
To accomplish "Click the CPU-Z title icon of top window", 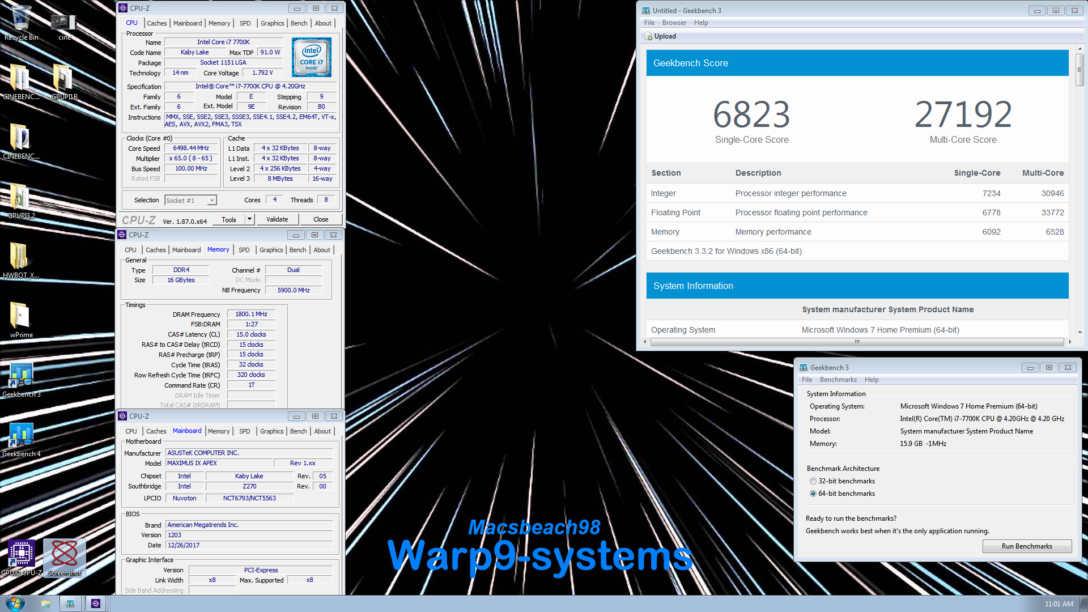I will (123, 8).
